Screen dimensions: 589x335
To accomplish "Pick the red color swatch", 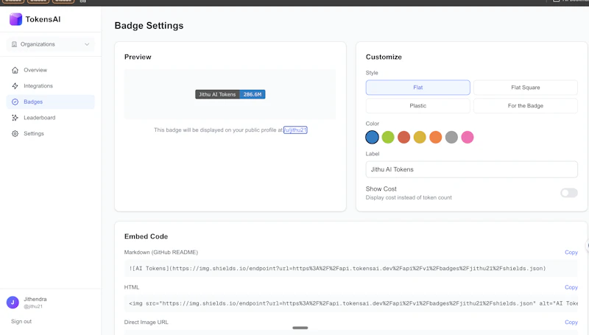I will click(x=403, y=138).
